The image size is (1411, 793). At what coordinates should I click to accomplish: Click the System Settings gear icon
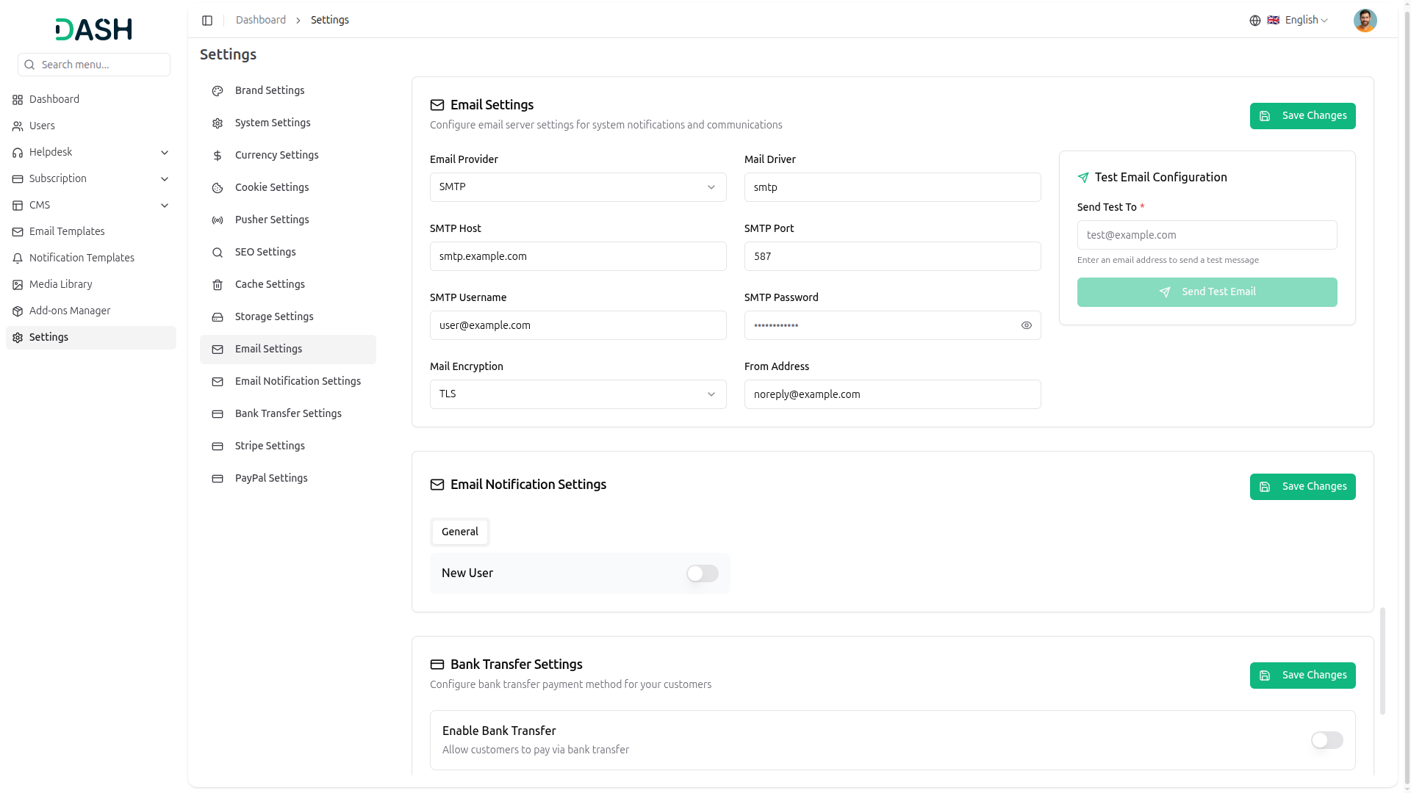click(x=218, y=123)
